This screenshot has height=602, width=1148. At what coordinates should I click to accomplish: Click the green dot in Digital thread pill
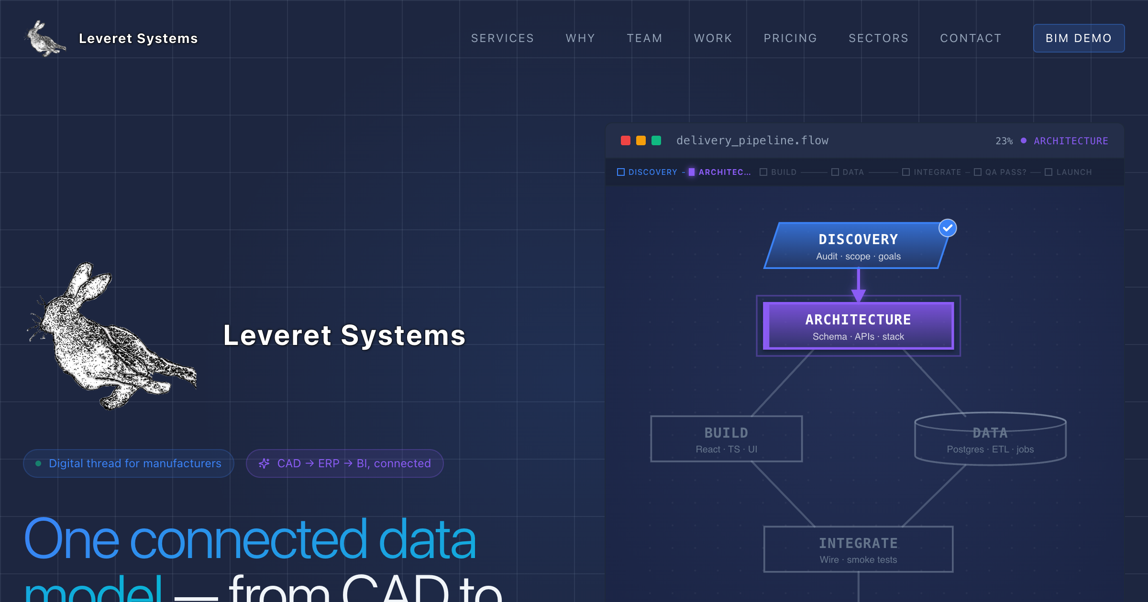tap(38, 463)
